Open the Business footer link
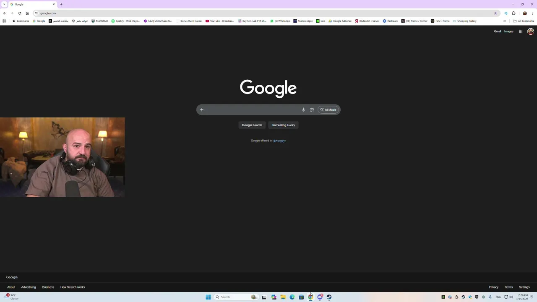537x302 pixels. click(48, 287)
